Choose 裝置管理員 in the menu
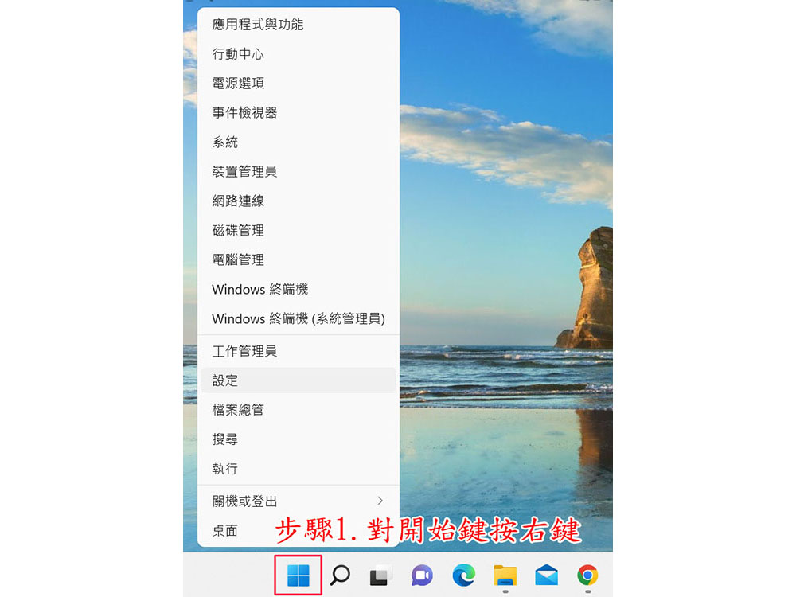796x597 pixels. pyautogui.click(x=244, y=171)
